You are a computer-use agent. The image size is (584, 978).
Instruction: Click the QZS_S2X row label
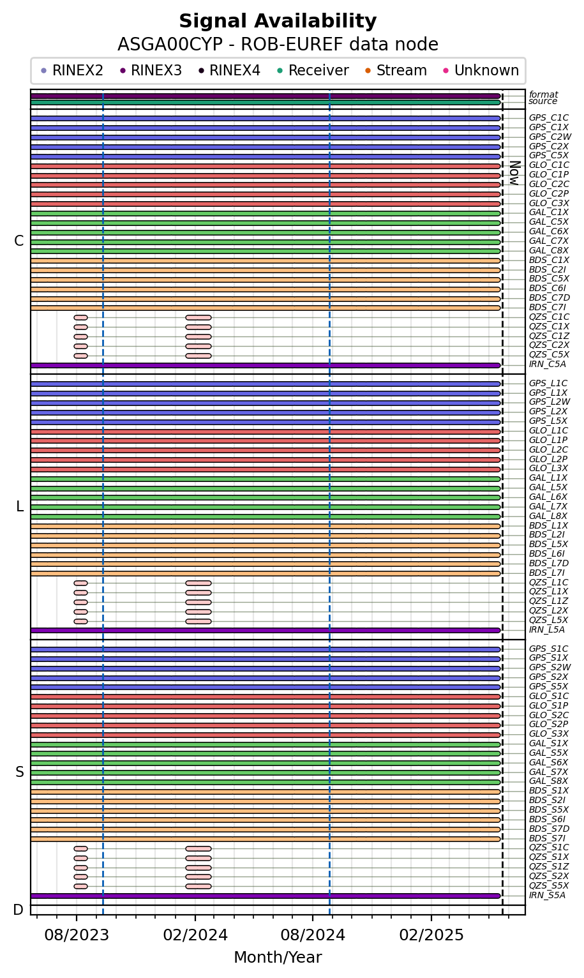(548, 876)
